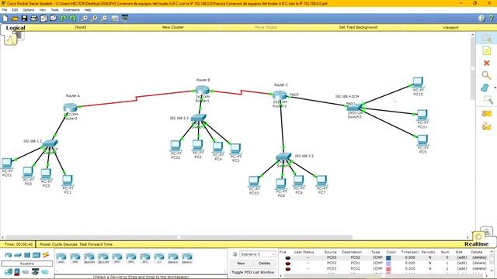497x279 pixels.
Task: Select the Switches device category icon
Action: 18,255
